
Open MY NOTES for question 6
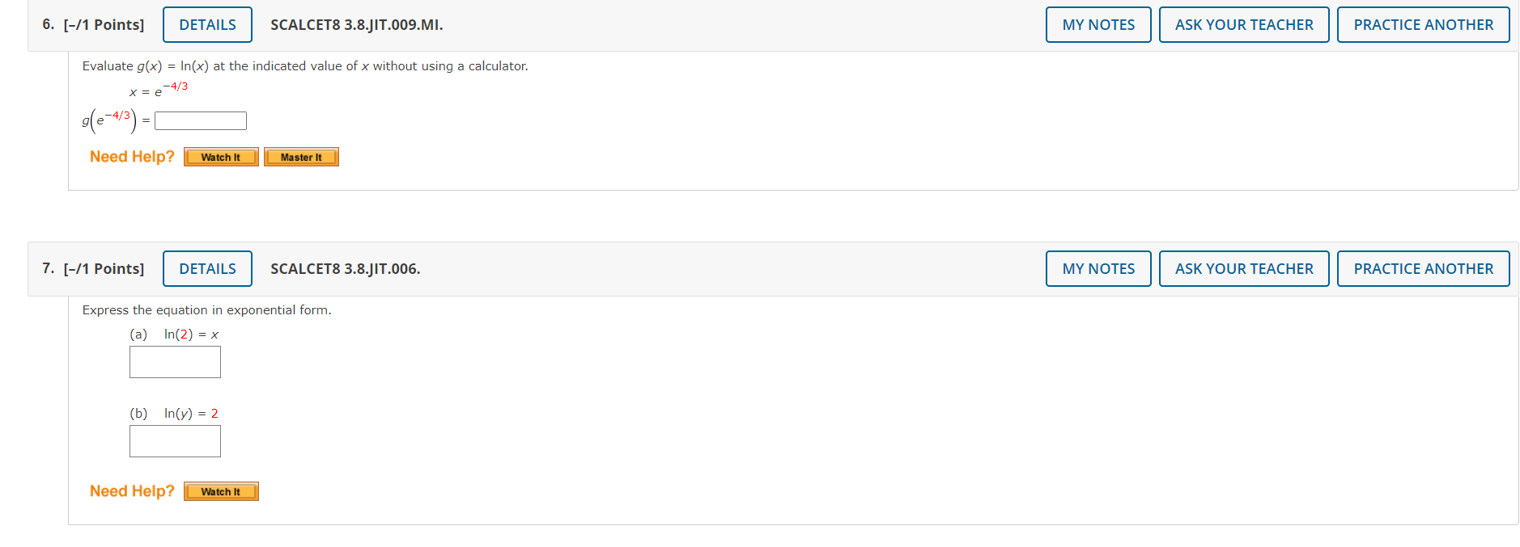(1098, 24)
